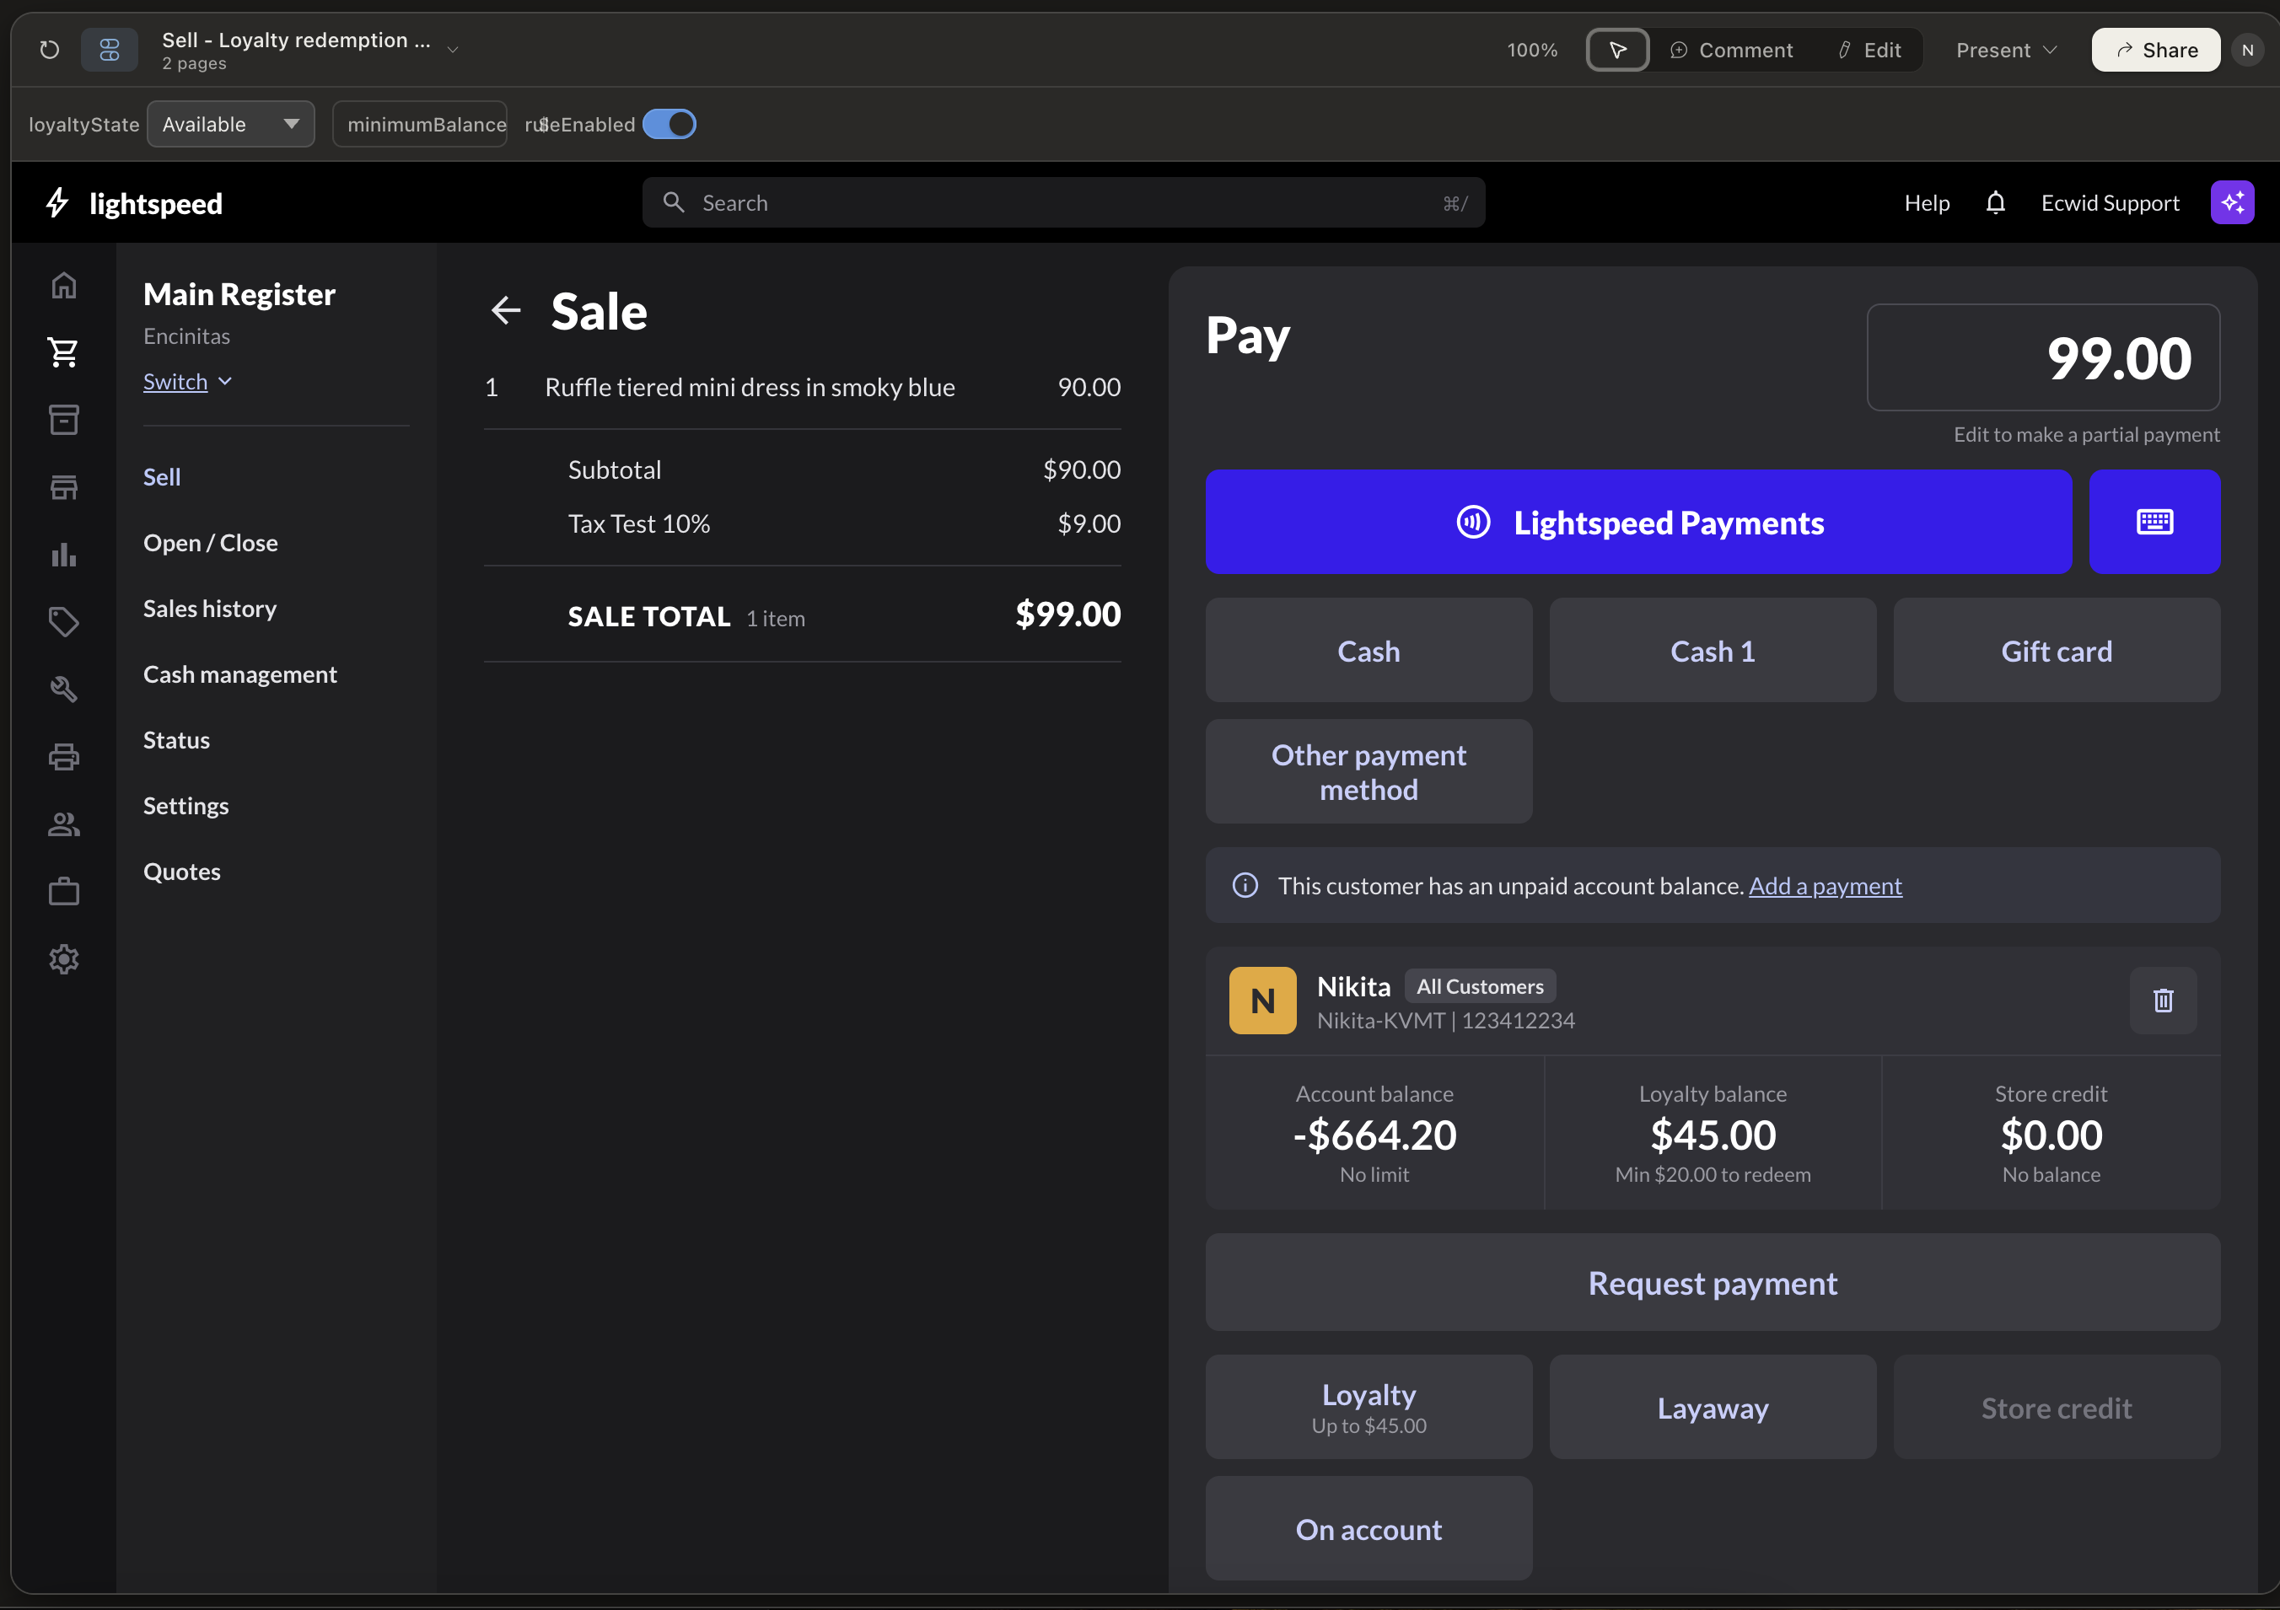The height and width of the screenshot is (1610, 2280).
Task: Open the shopping cart Sell icon
Action: coord(63,352)
